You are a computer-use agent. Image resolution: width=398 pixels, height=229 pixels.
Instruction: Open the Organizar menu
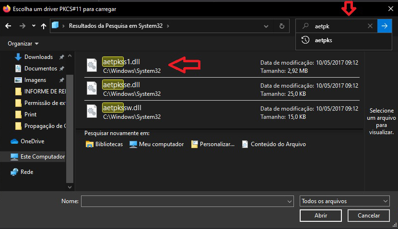(23, 44)
